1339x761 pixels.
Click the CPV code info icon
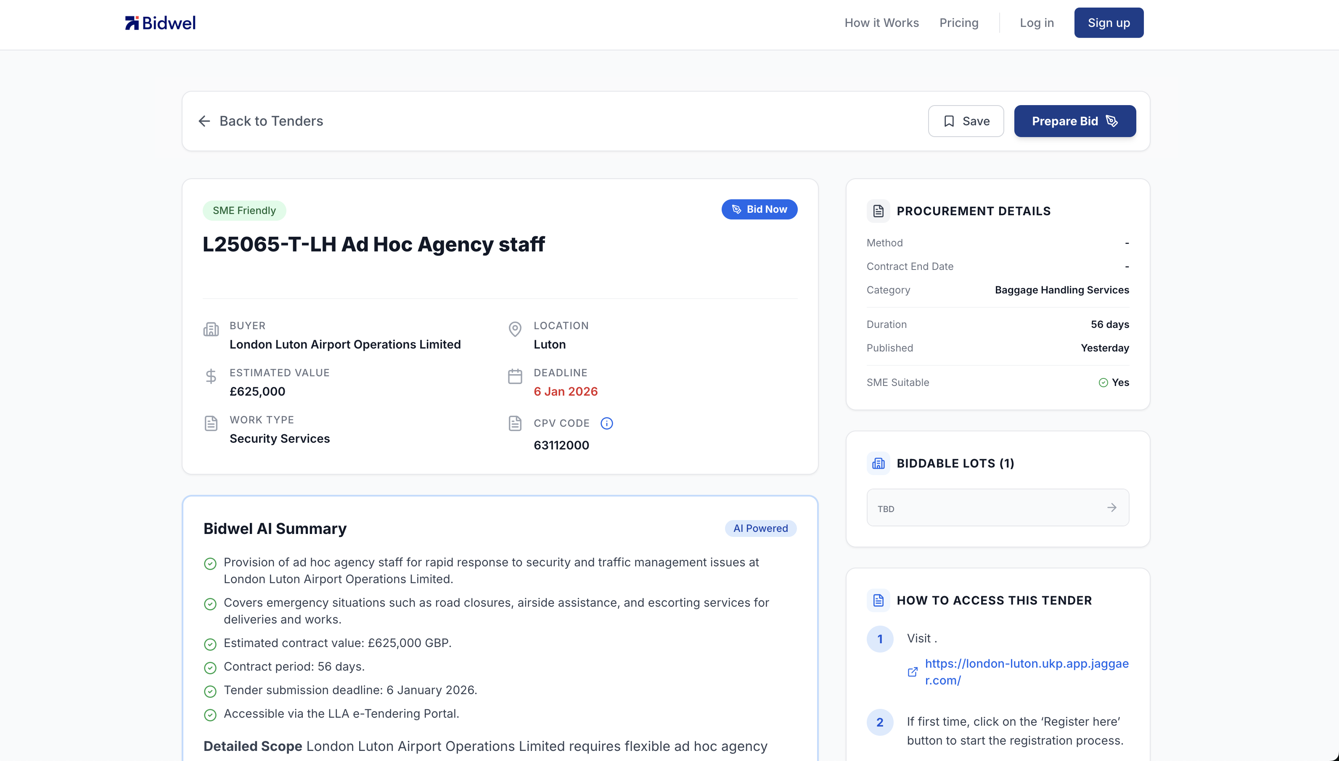point(606,423)
